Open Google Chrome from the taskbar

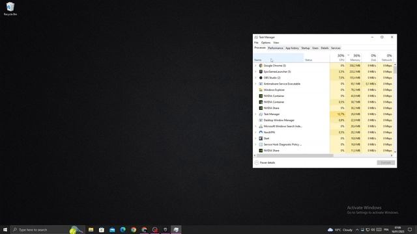pos(134,229)
